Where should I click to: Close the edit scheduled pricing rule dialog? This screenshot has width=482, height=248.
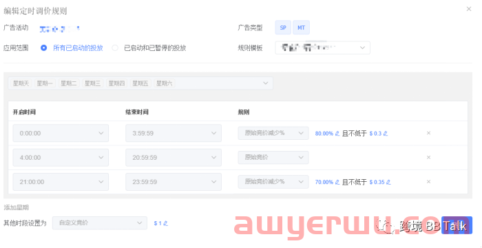point(469,9)
